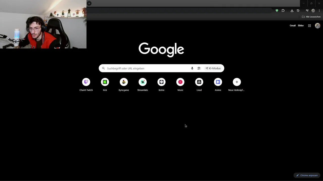Click the green AdGuard shield extension
This screenshot has width=323, height=181.
tap(277, 11)
